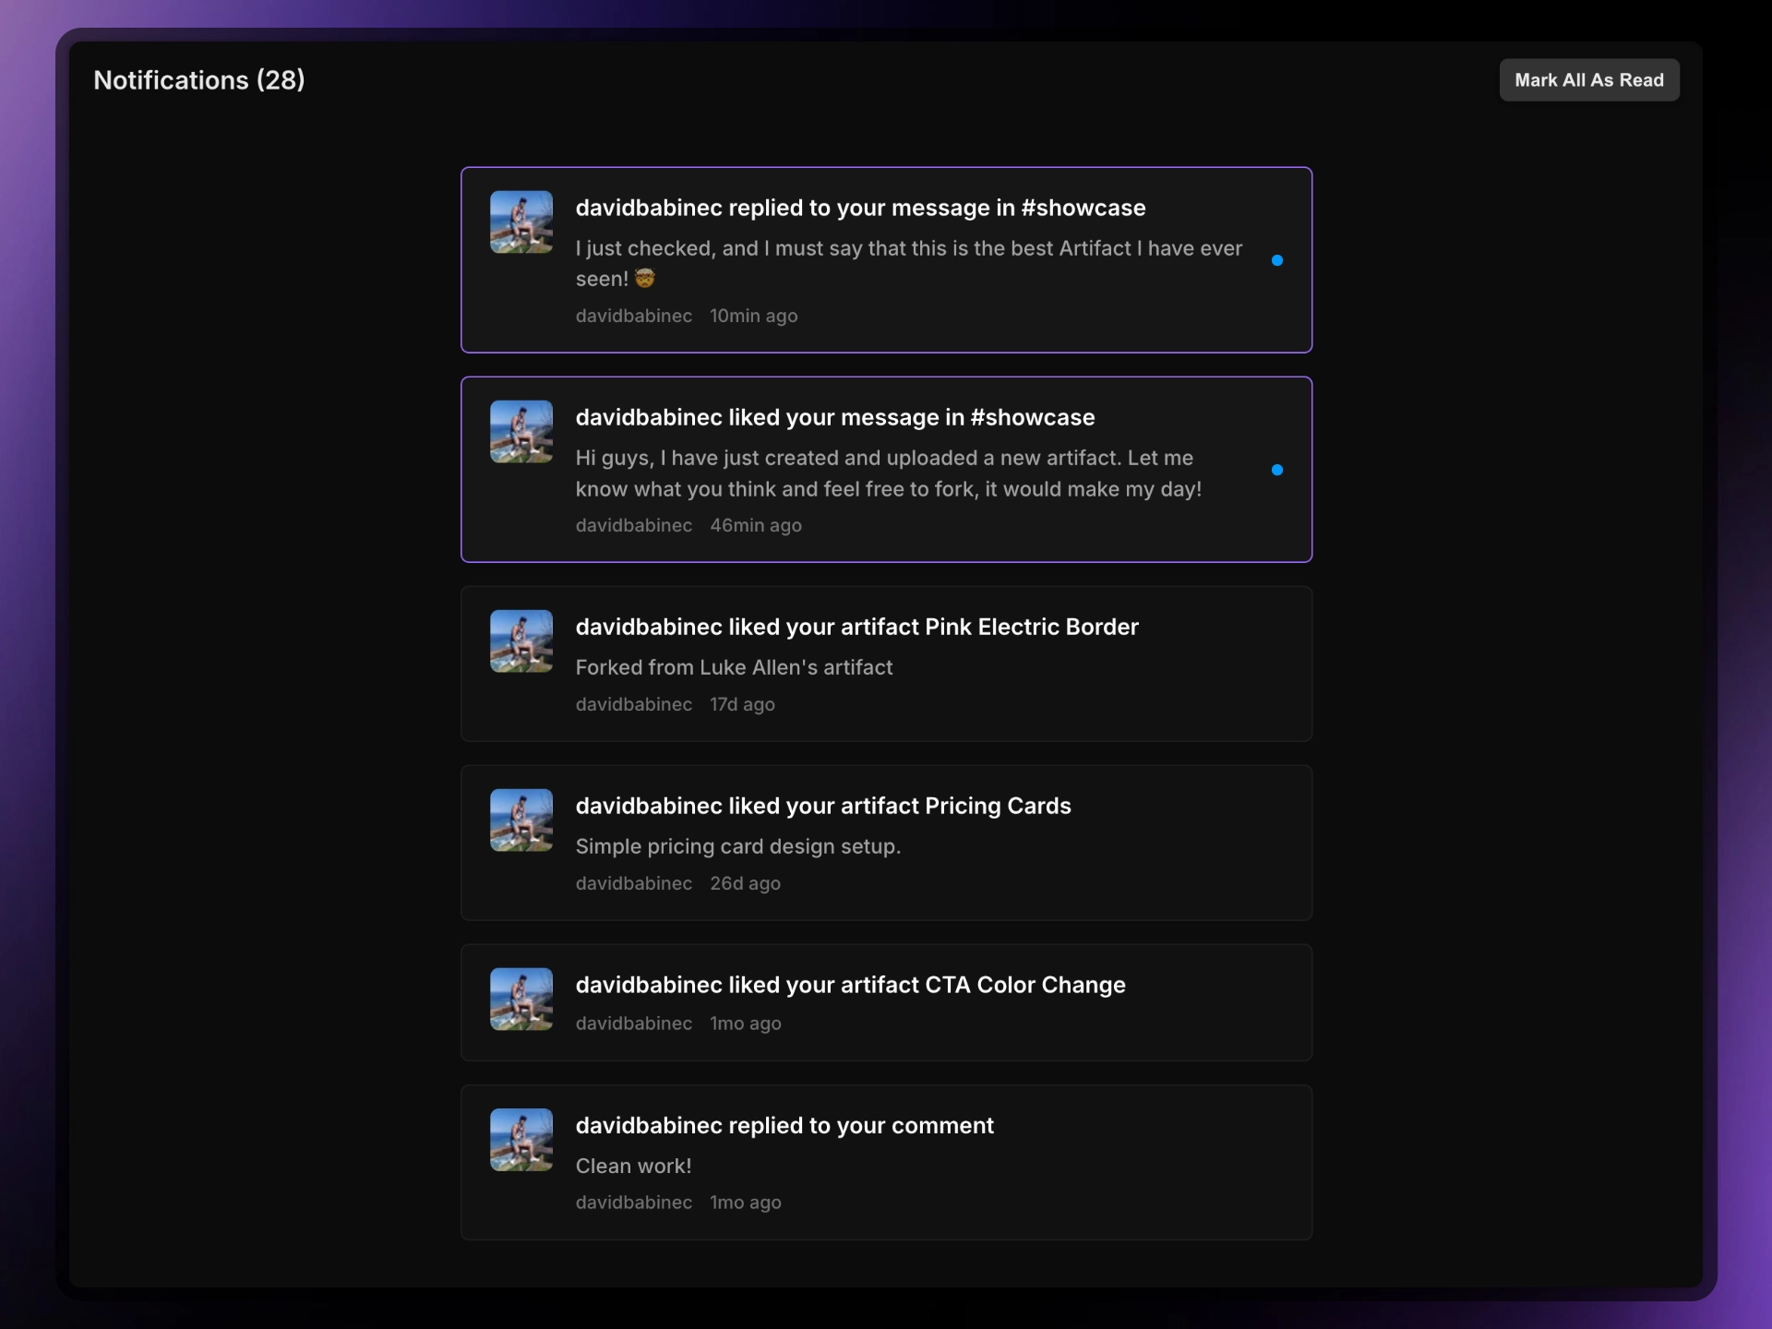Click avatar on liked #showcase message notification
Image resolution: width=1772 pixels, height=1329 pixels.
(521, 432)
